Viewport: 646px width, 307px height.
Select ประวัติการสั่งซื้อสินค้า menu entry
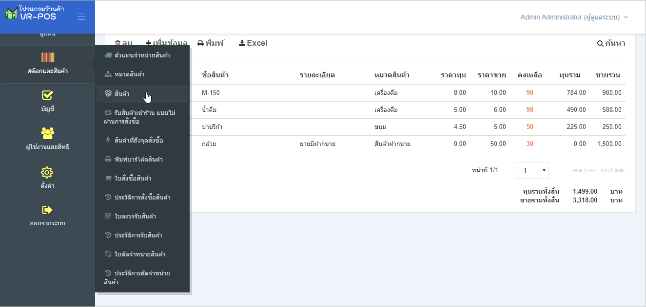(x=142, y=197)
